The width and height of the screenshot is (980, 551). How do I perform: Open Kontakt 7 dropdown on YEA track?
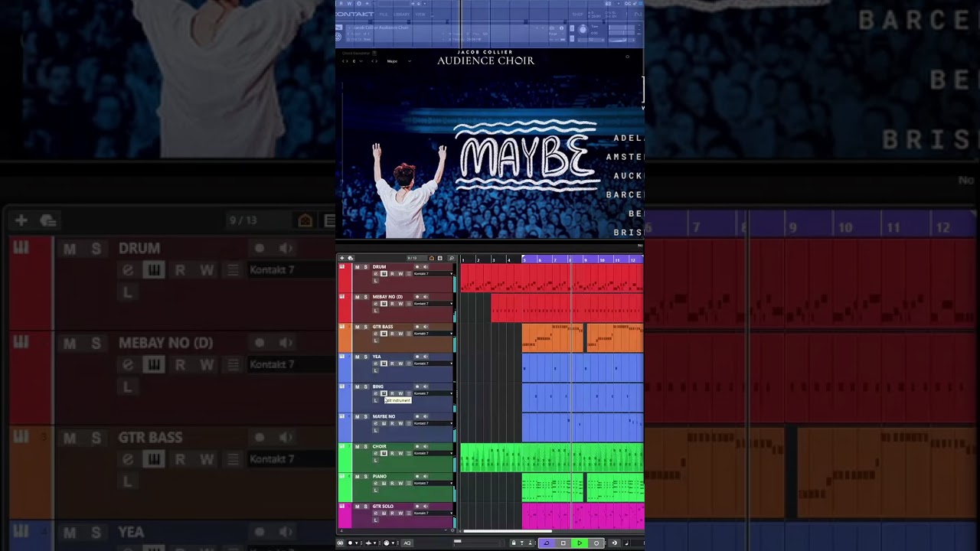pos(433,364)
